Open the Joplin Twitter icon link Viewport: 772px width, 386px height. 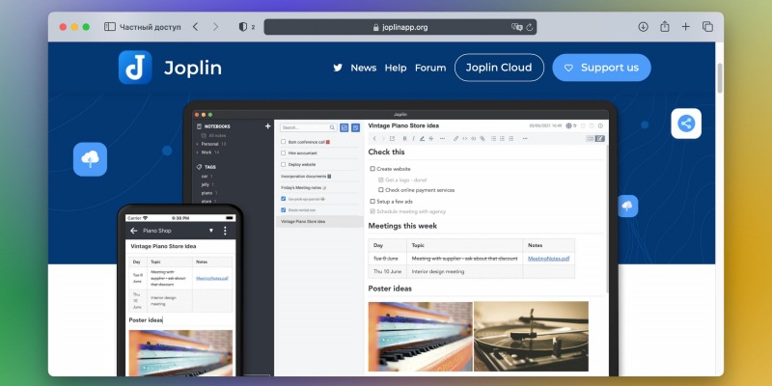point(338,68)
